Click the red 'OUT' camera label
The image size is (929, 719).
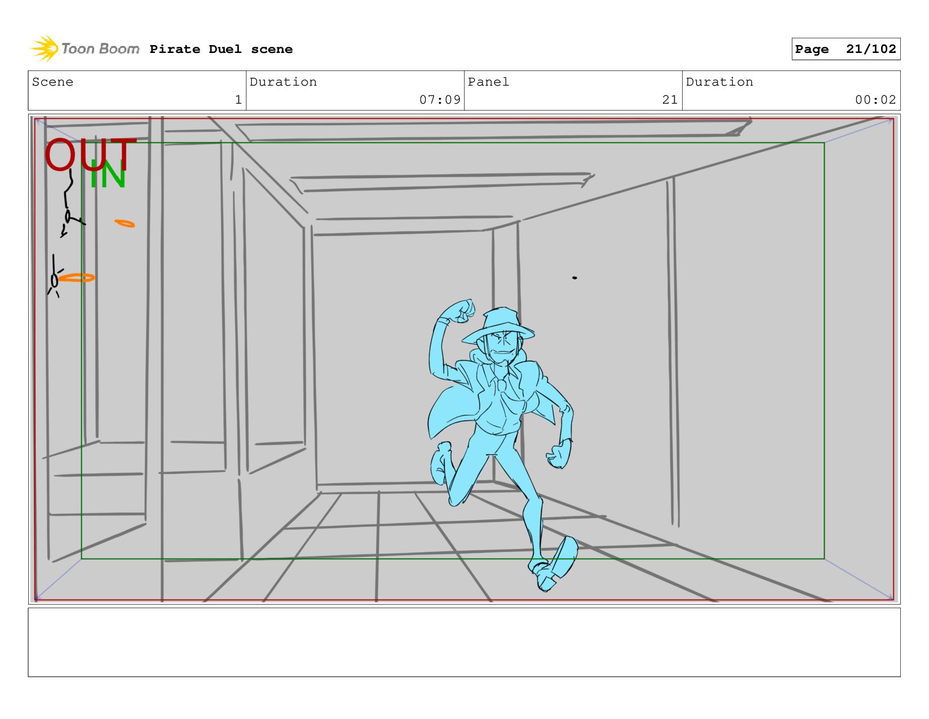(90, 154)
